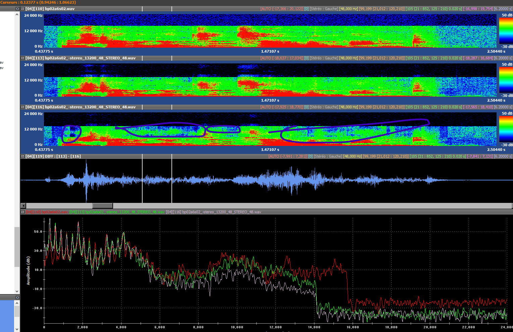Viewport: 513px width, 332px height.
Task: Click the horizontal scrollbar thumb under the DIFF waveform
Action: point(102,206)
